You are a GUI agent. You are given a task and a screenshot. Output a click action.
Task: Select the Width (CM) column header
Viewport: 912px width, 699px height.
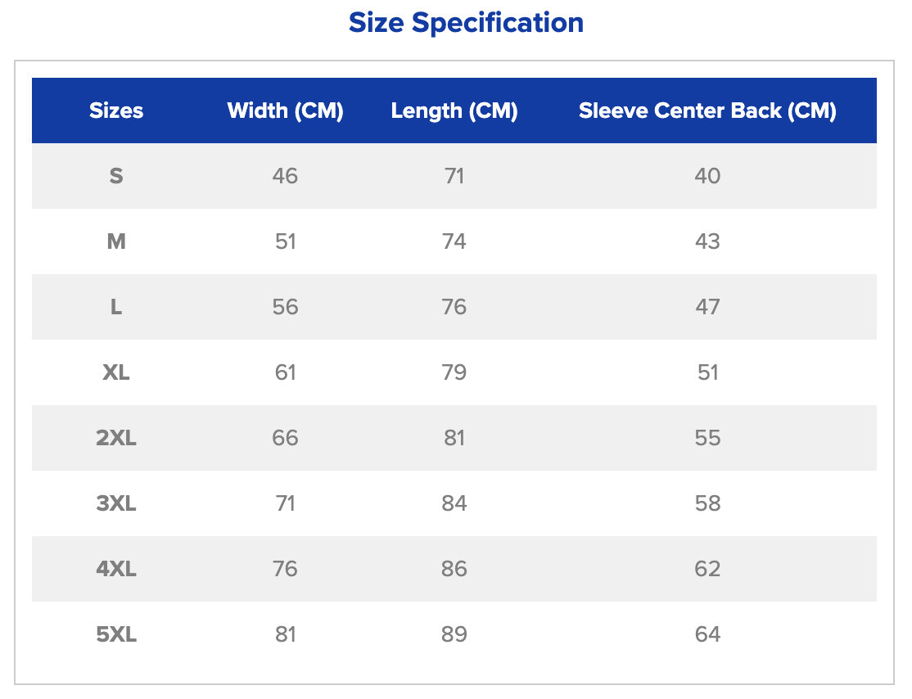[285, 110]
